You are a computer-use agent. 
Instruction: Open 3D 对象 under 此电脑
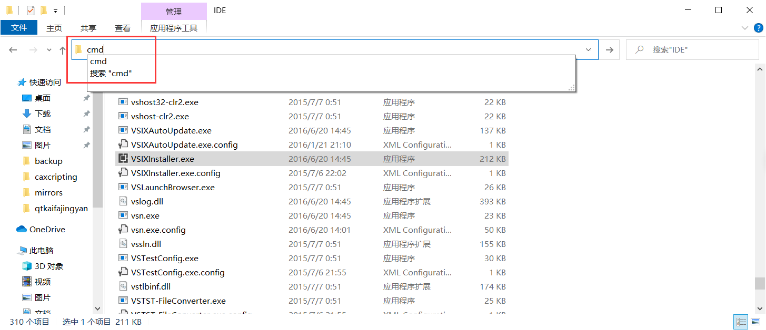point(49,266)
